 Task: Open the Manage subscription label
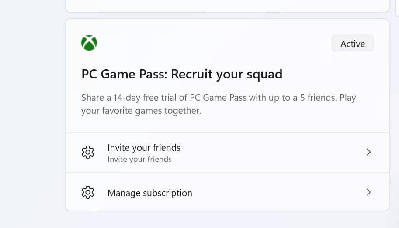click(149, 193)
